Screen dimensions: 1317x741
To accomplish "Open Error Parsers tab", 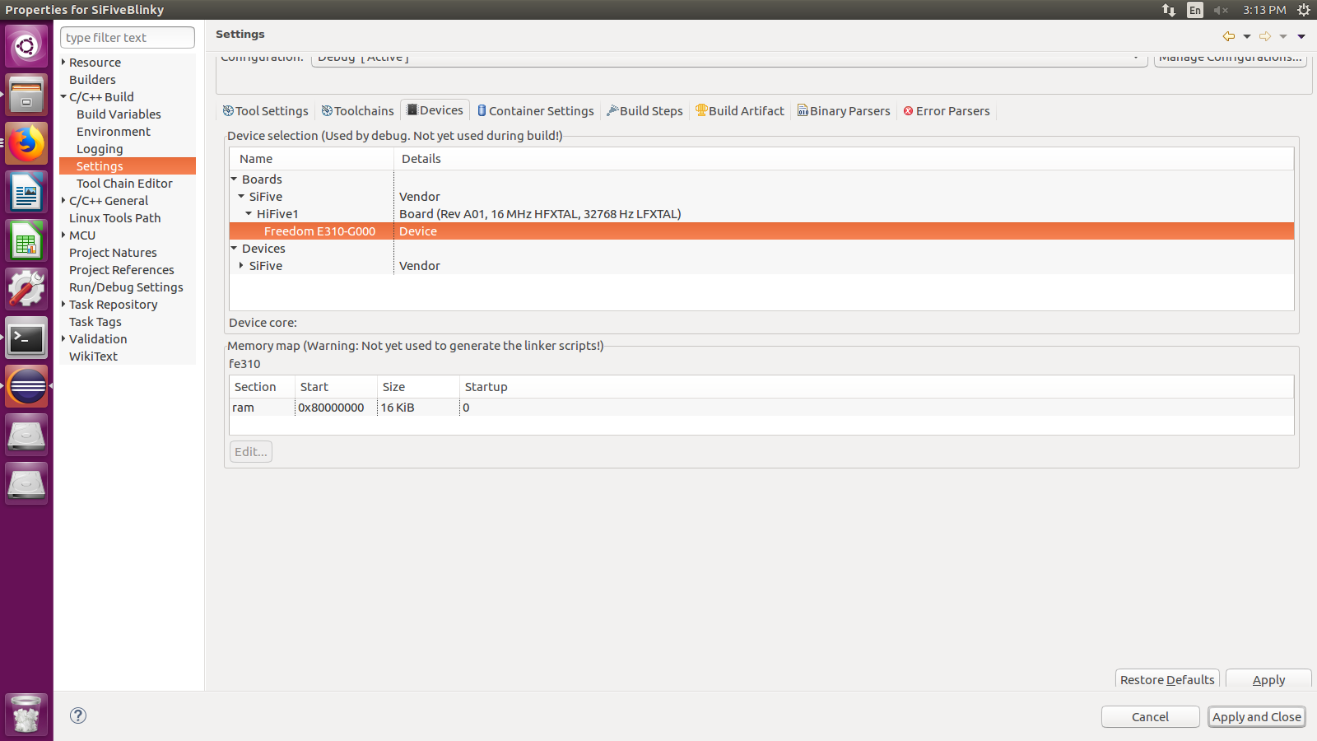I will coord(947,111).
